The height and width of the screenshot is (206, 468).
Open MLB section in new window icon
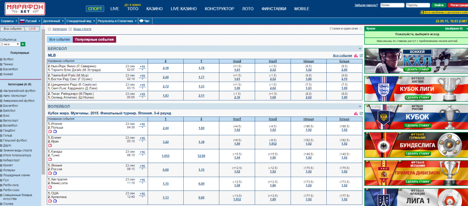361,55
